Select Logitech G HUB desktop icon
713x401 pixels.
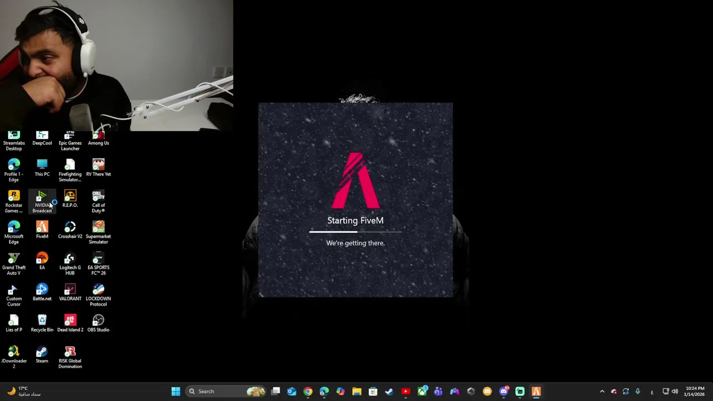point(70,264)
